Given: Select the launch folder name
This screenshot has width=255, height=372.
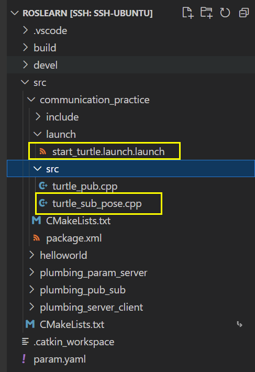Looking at the screenshot, I should coord(61,134).
